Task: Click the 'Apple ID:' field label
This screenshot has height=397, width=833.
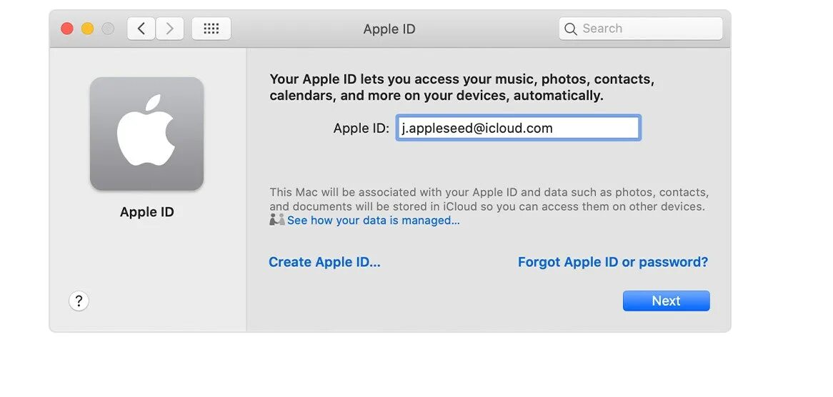Action: [x=361, y=129]
